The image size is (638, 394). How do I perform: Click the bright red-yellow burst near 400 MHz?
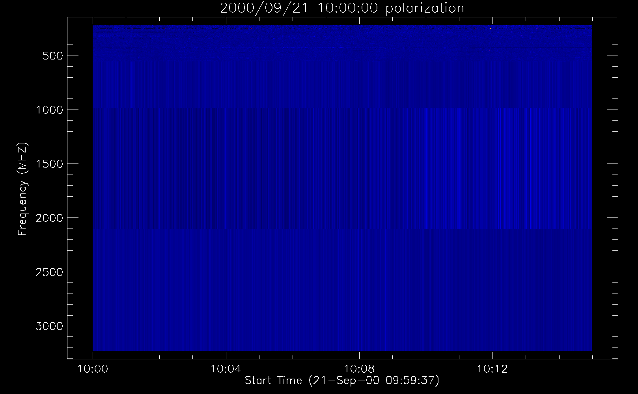click(x=123, y=45)
